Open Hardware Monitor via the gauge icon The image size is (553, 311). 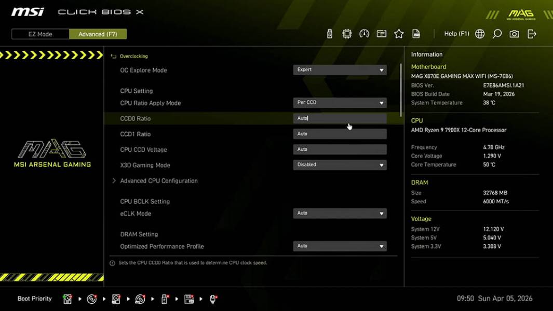(364, 33)
